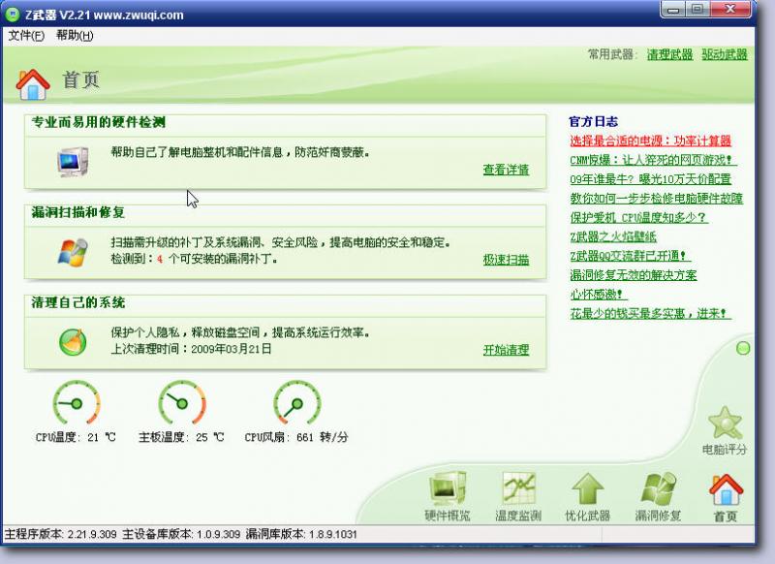Click the Z武器 app icon in title bar
Screen dimensions: 775x564
coord(12,14)
